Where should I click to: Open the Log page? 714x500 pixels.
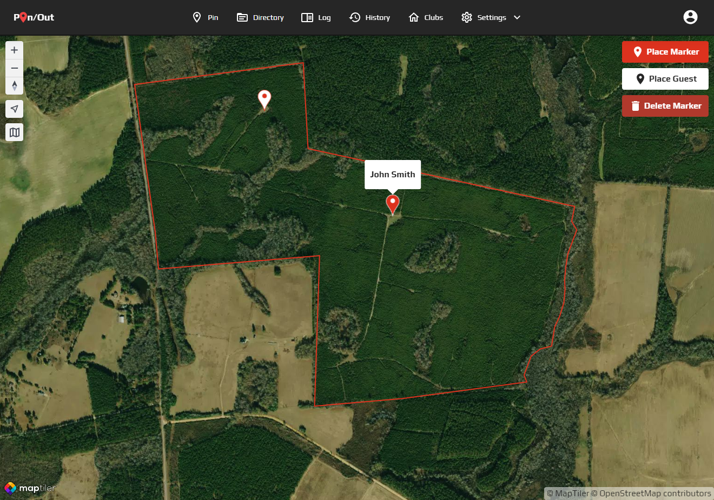coord(316,17)
